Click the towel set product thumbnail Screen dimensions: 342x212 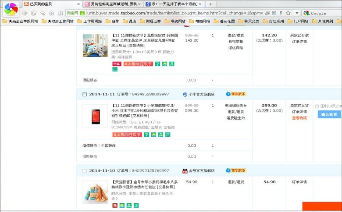coord(95,192)
